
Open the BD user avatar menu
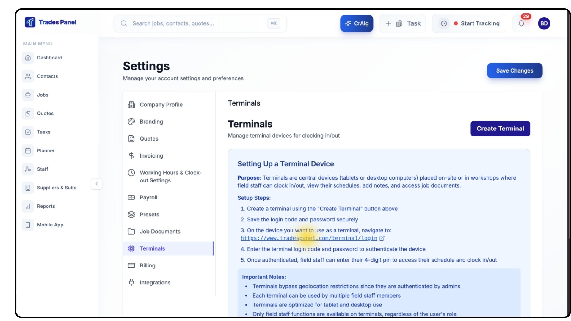coord(544,23)
